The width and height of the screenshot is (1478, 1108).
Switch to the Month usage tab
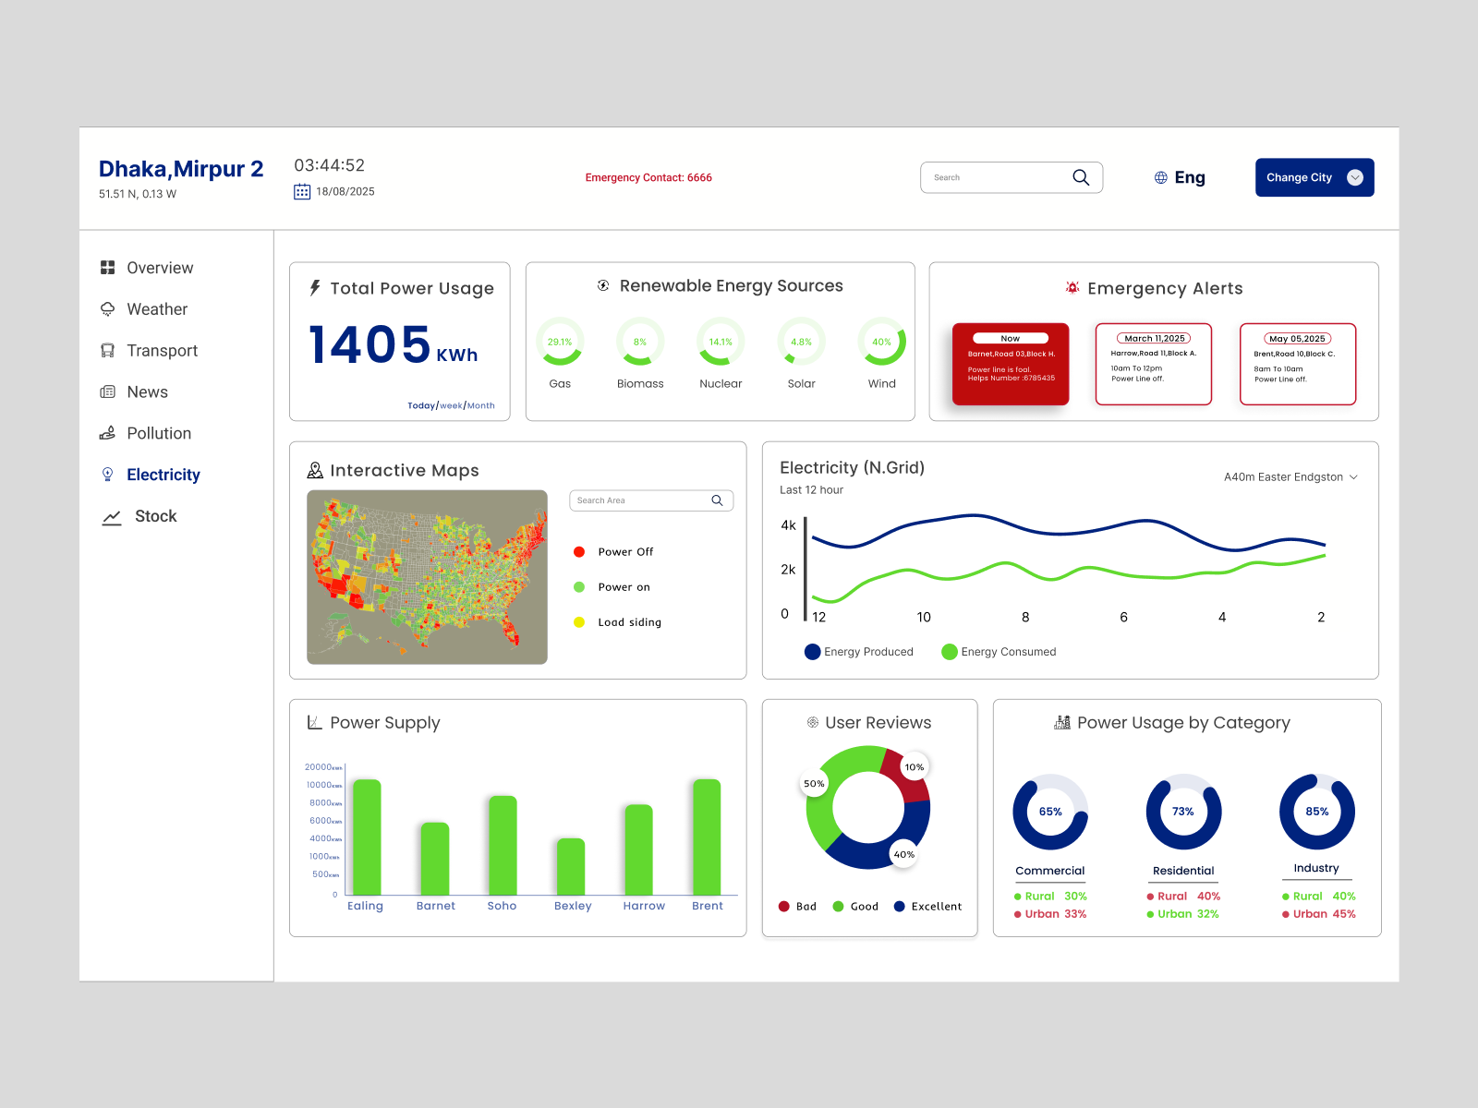tap(481, 405)
